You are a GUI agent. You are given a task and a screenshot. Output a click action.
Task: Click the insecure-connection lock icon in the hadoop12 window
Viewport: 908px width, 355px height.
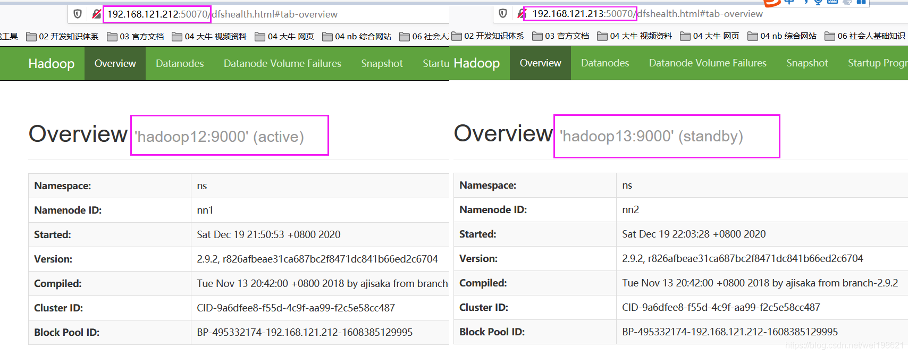[96, 14]
